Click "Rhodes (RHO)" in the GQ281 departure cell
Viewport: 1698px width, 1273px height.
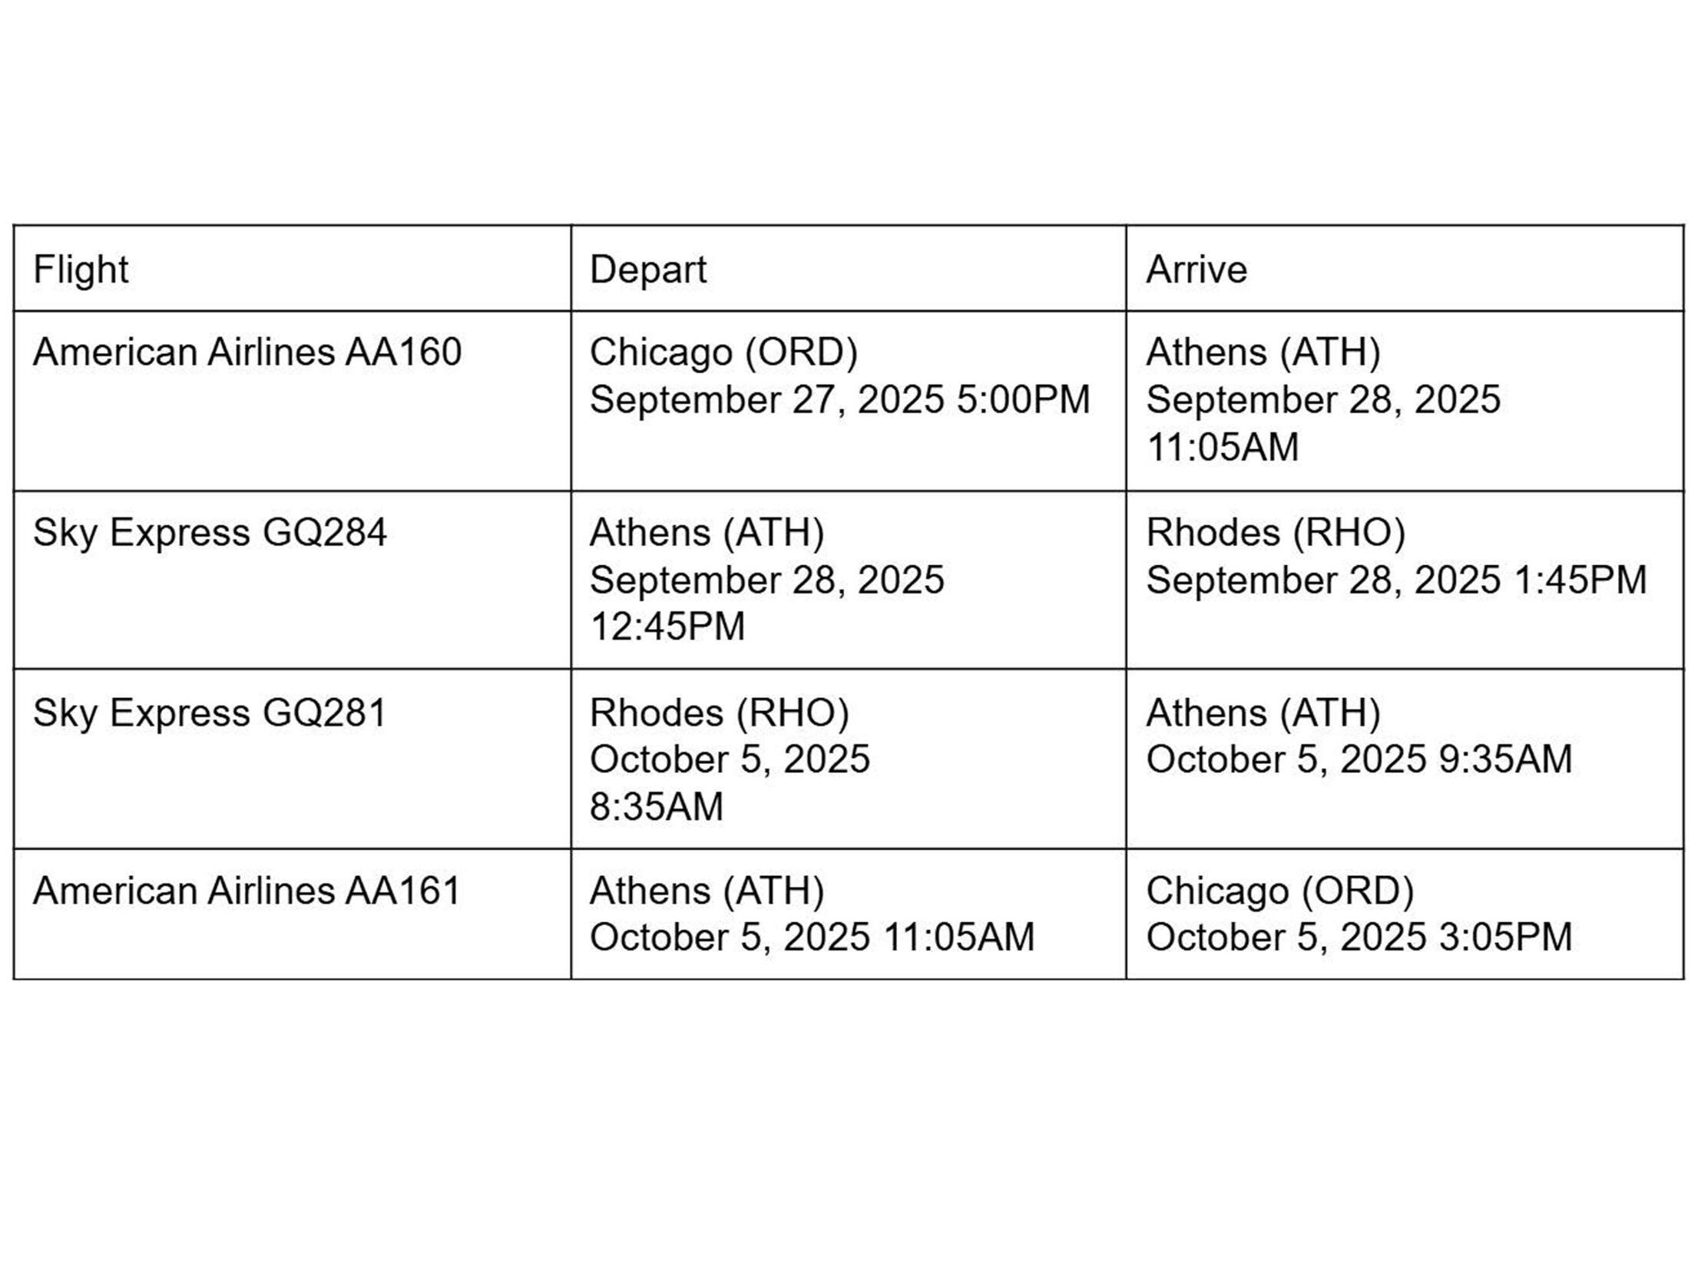[719, 713]
